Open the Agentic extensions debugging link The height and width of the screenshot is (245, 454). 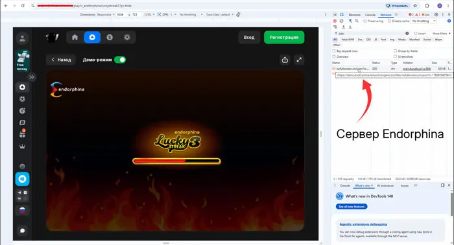pos(363,224)
